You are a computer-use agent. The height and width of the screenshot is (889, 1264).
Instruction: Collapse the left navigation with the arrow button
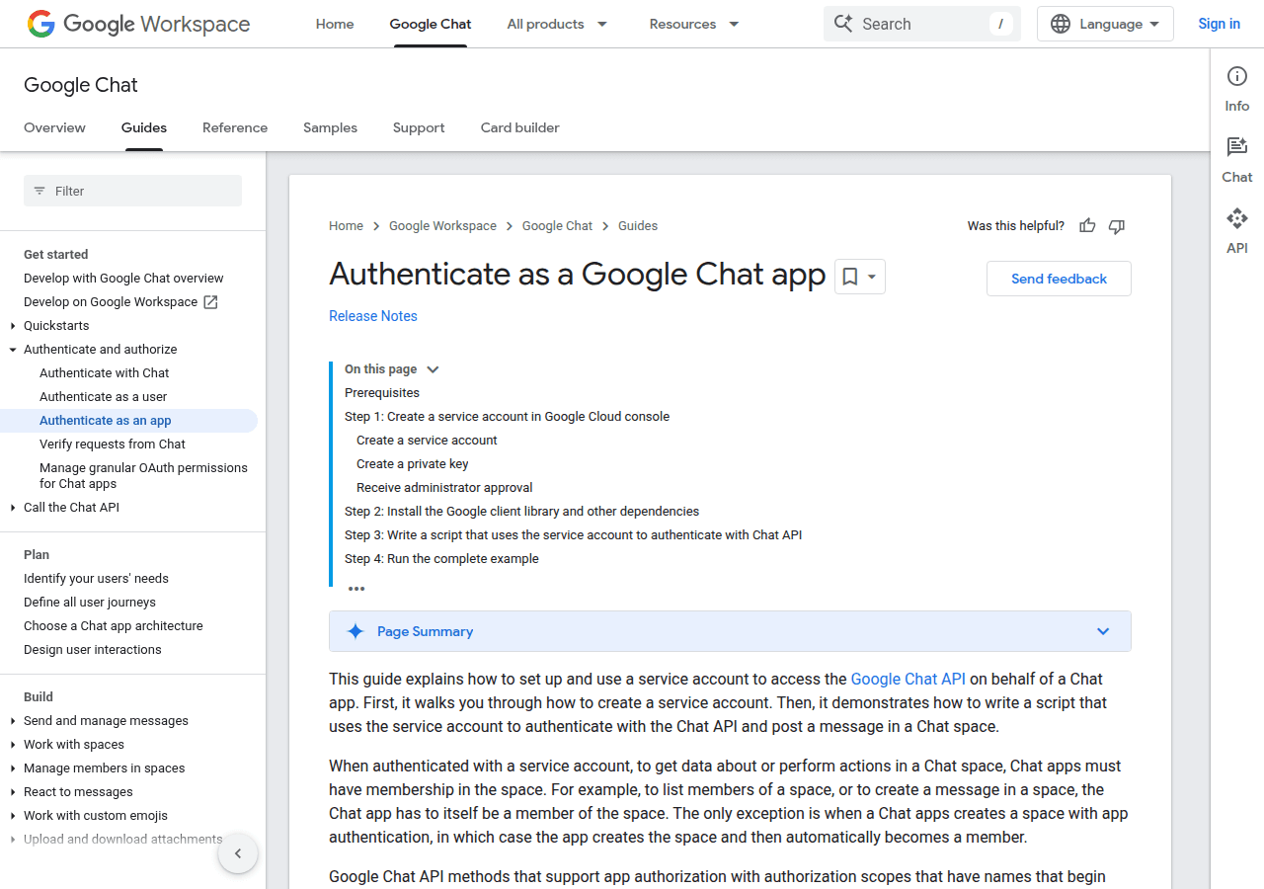pyautogui.click(x=238, y=853)
